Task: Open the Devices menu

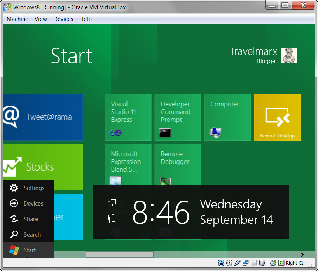Action: click(63, 19)
